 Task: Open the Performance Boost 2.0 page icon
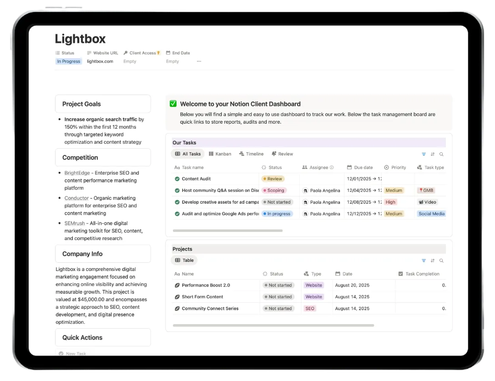[x=177, y=286]
